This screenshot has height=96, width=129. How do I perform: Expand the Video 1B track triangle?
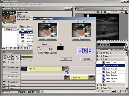pos(9,76)
